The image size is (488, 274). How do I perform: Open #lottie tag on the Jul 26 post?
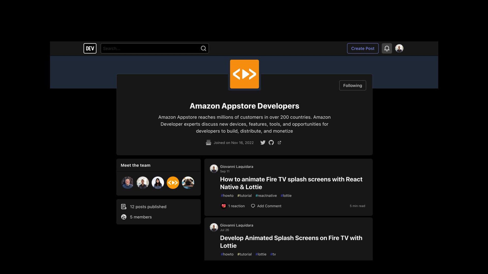coord(261,254)
